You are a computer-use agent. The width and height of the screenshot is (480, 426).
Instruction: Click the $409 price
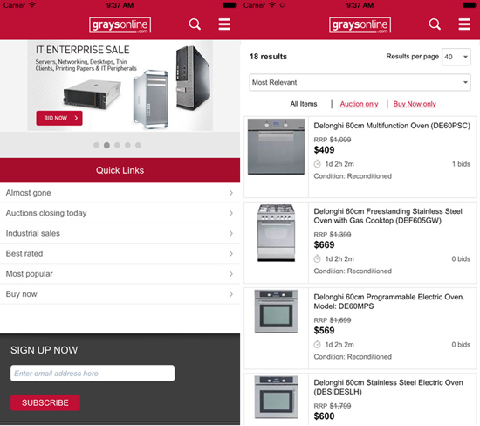pyautogui.click(x=324, y=150)
